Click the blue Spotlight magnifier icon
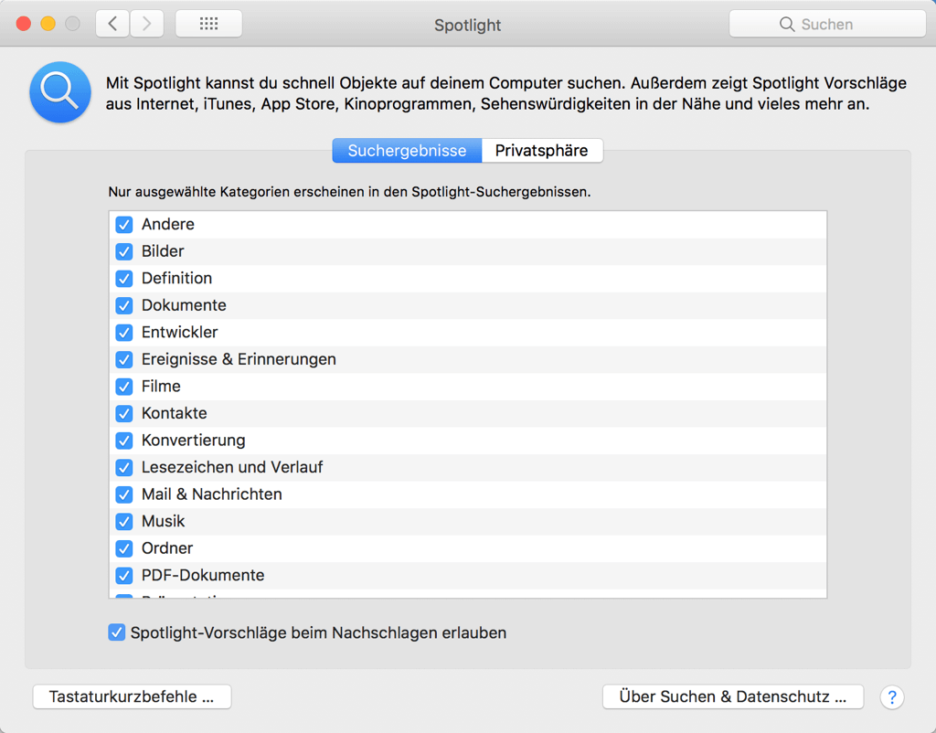Image resolution: width=936 pixels, height=733 pixels. point(60,92)
